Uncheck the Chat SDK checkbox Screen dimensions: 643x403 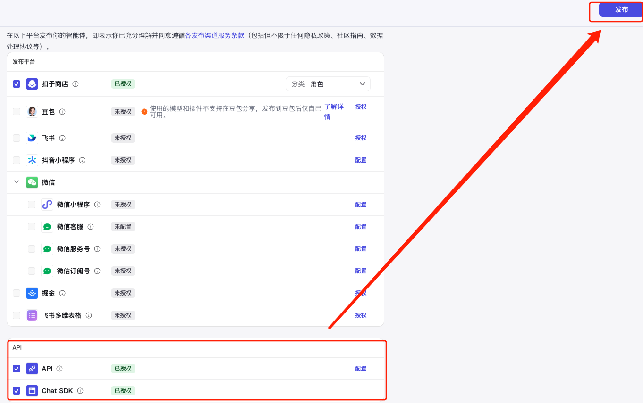(17, 391)
